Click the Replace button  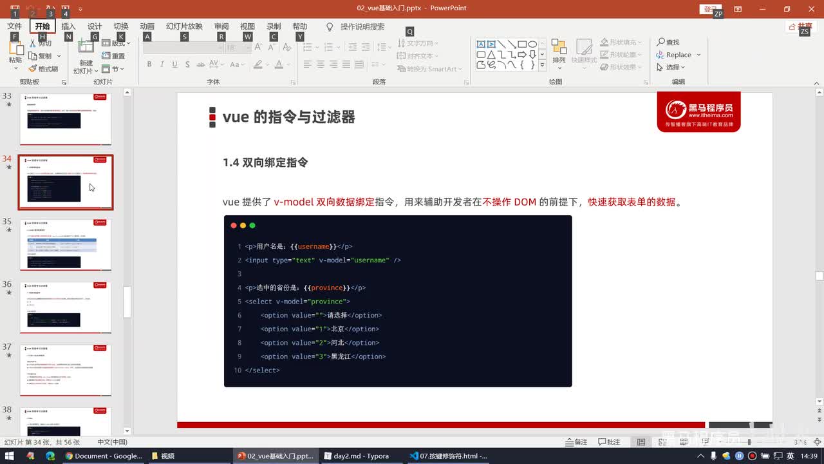click(x=674, y=55)
